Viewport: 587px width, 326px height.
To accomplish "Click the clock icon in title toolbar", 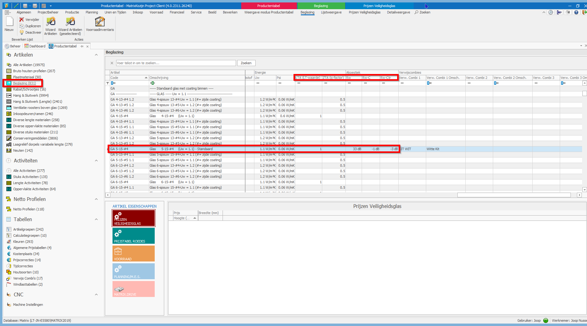I will click(x=551, y=13).
